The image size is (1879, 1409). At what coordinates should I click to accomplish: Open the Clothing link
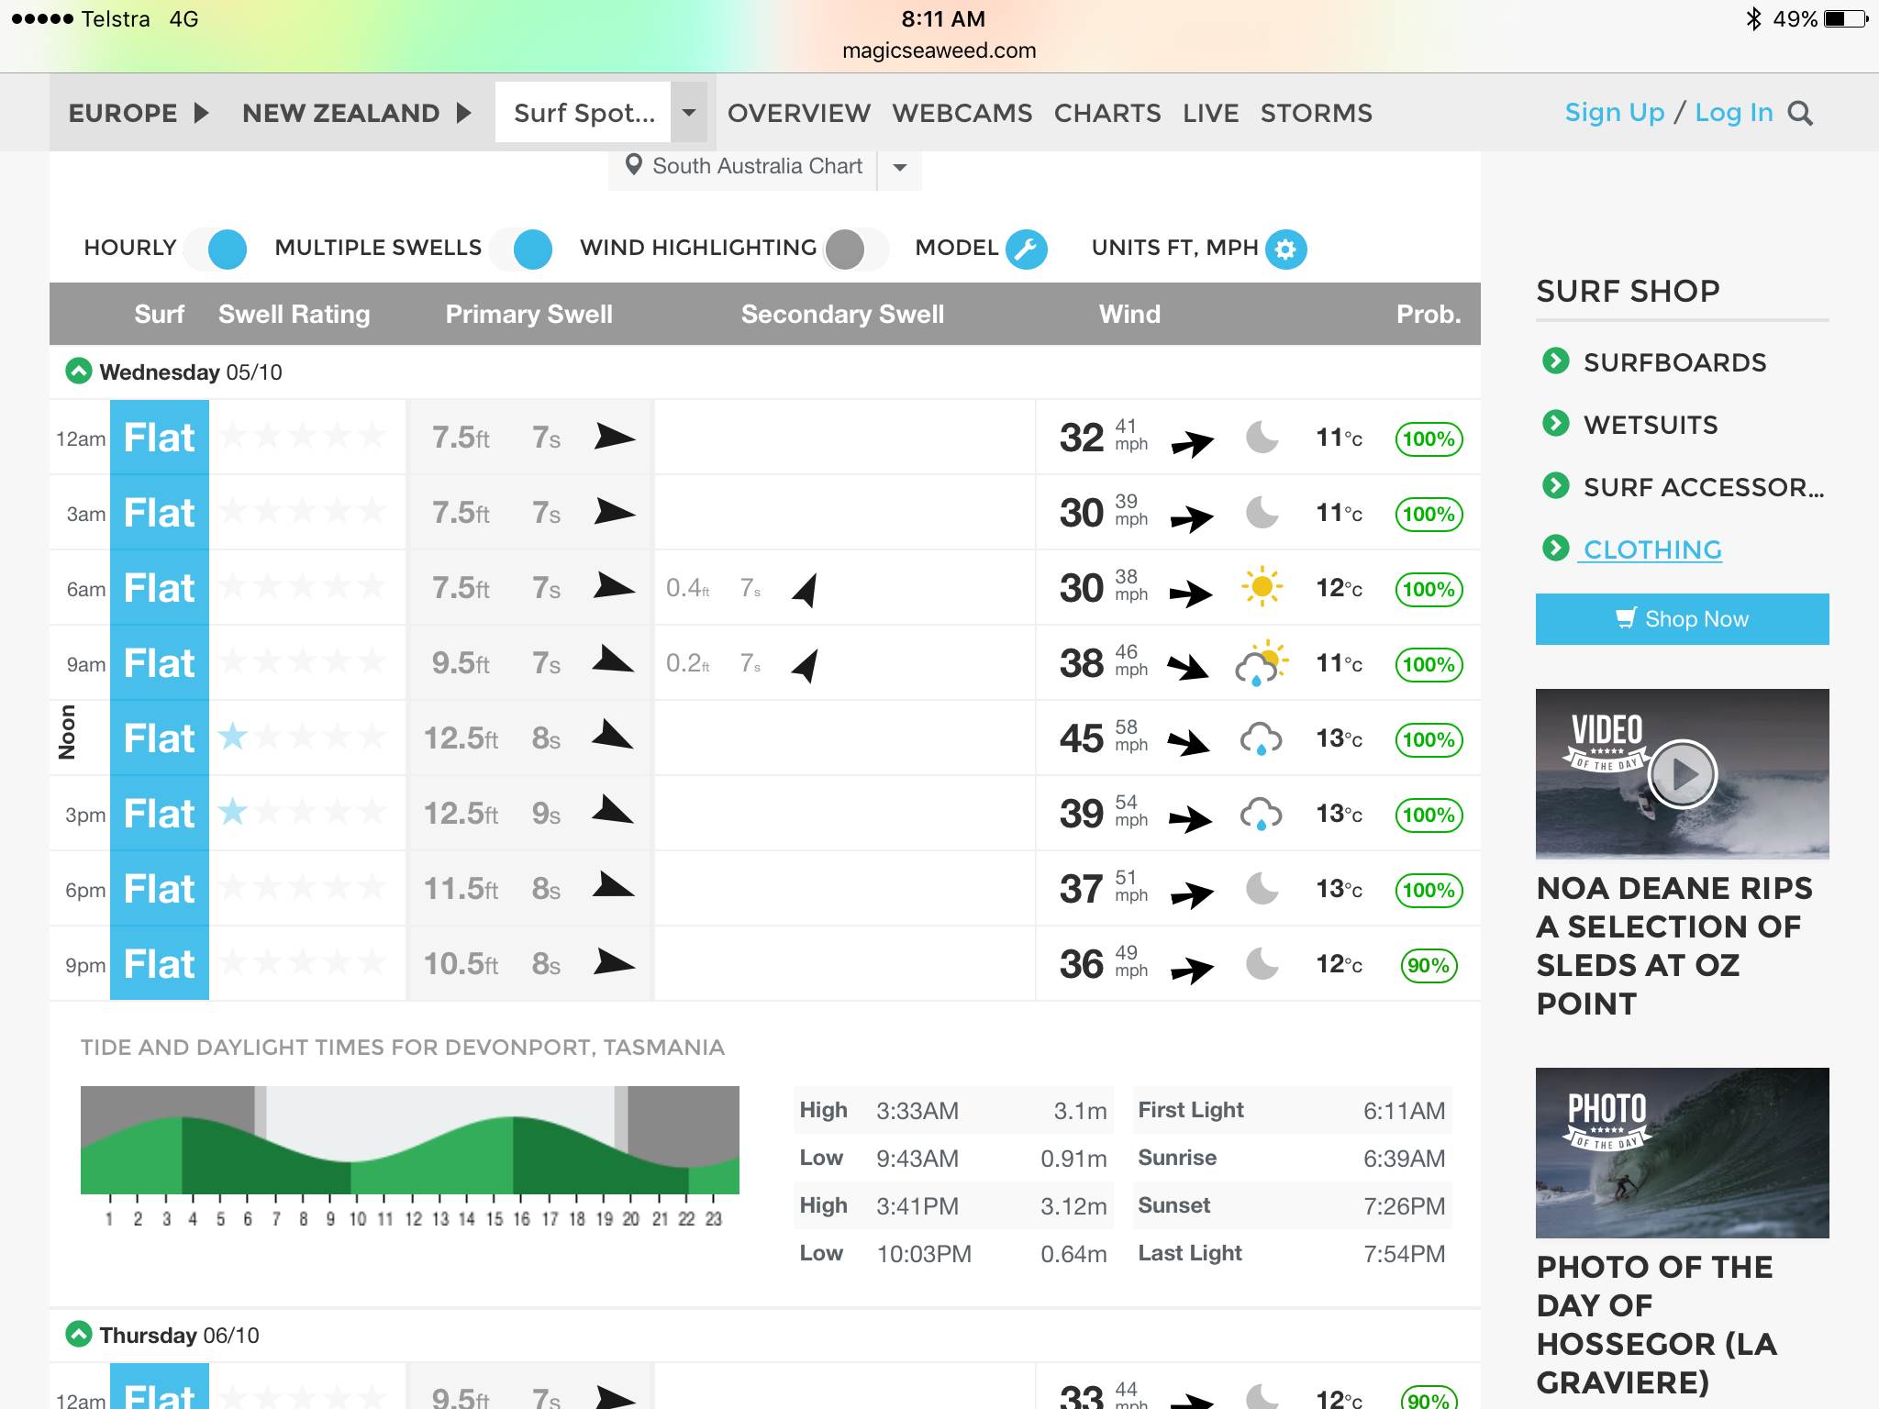point(1651,549)
